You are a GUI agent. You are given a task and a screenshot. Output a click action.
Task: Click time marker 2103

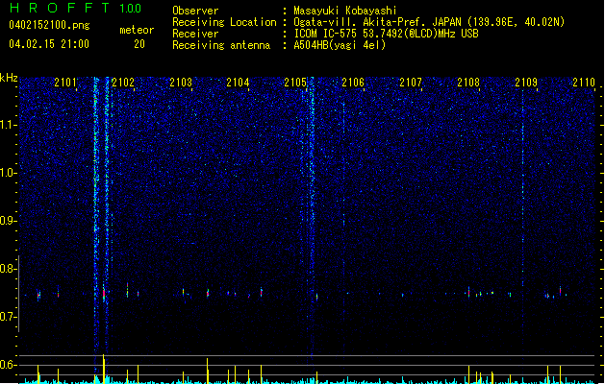click(181, 82)
